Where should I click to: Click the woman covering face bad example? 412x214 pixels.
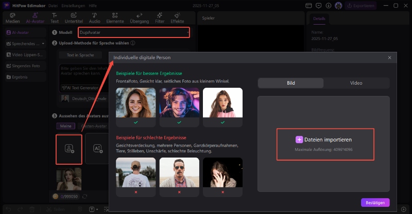pyautogui.click(x=222, y=172)
